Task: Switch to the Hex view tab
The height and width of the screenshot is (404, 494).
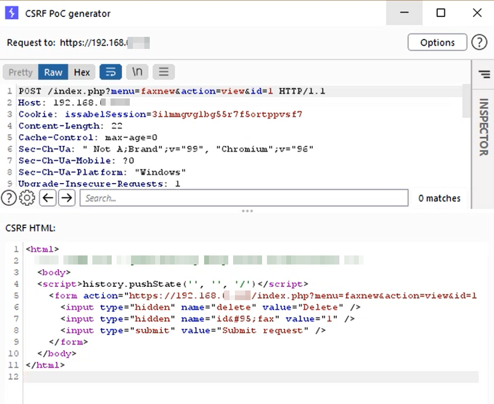Action: point(82,72)
